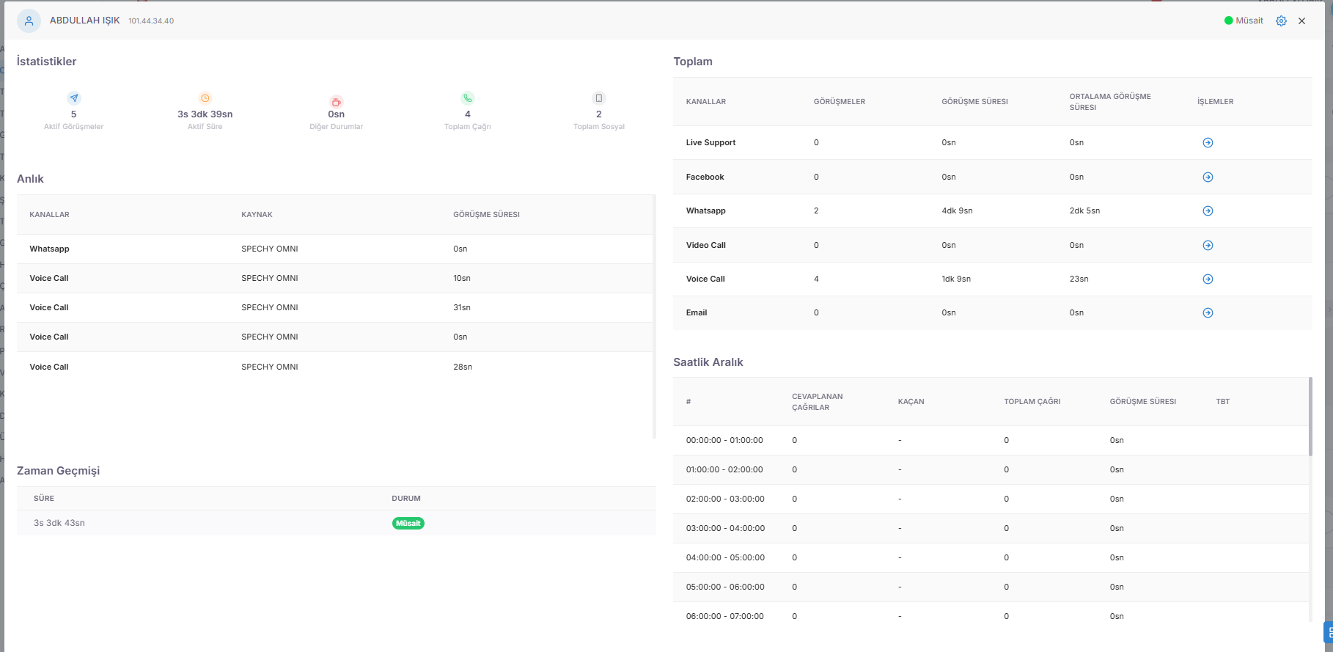Select the 03:00:00 - 04:00:00 hourly row
Image resolution: width=1333 pixels, height=652 pixels.
(x=991, y=528)
